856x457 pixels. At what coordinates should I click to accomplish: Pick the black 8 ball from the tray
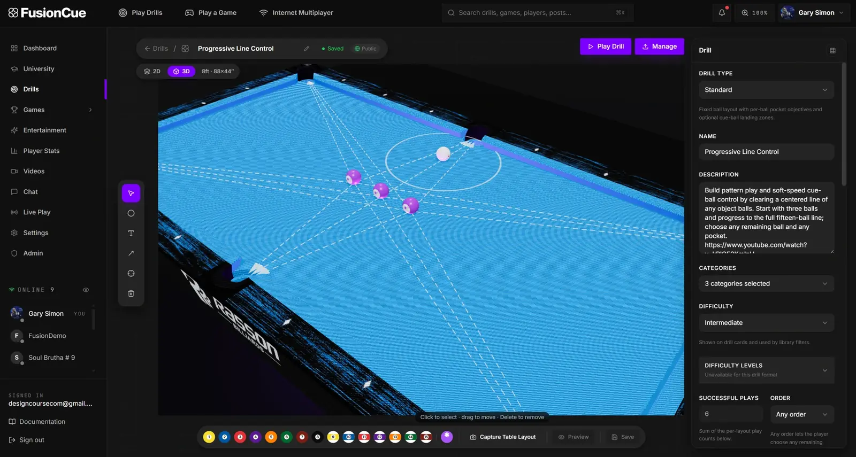317,437
